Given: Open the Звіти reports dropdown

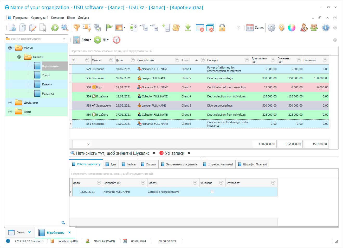Looking at the screenshot, I should 82,40.
